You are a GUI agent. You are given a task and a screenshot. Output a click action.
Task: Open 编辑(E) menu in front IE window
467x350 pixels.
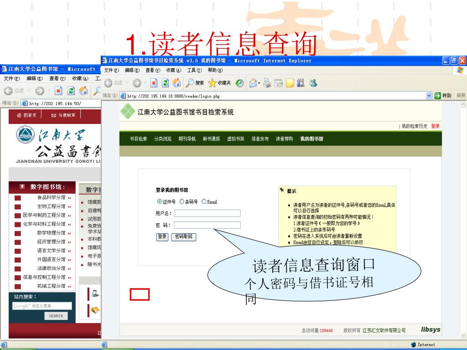pos(132,70)
